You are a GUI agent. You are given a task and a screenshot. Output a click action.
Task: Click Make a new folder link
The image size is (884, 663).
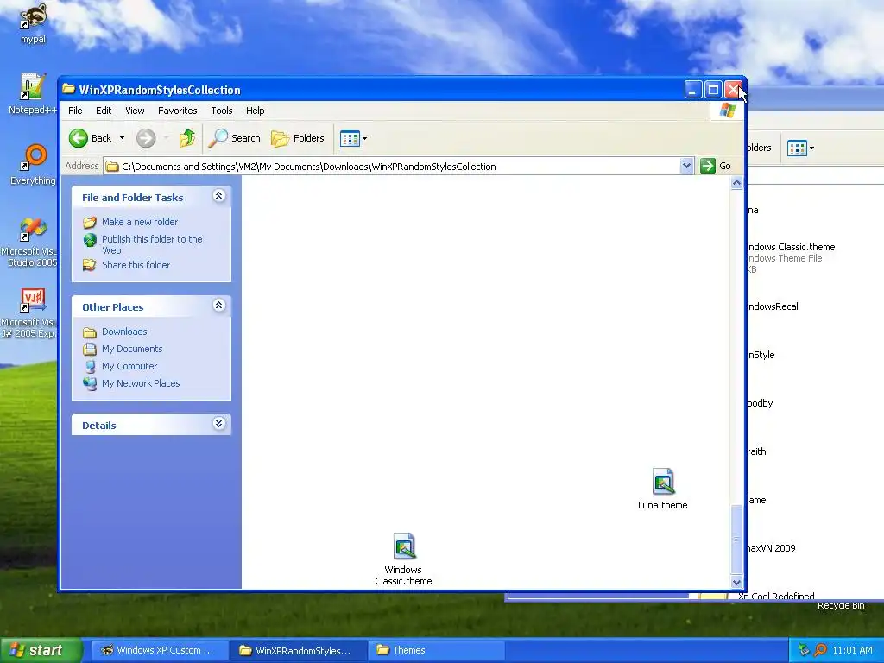pyautogui.click(x=140, y=222)
